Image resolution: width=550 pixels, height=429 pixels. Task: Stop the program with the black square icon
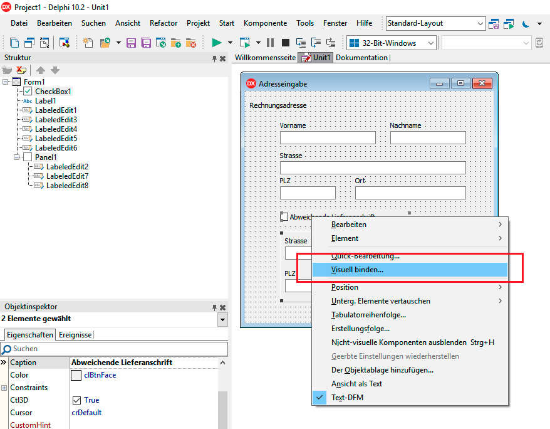click(x=286, y=43)
